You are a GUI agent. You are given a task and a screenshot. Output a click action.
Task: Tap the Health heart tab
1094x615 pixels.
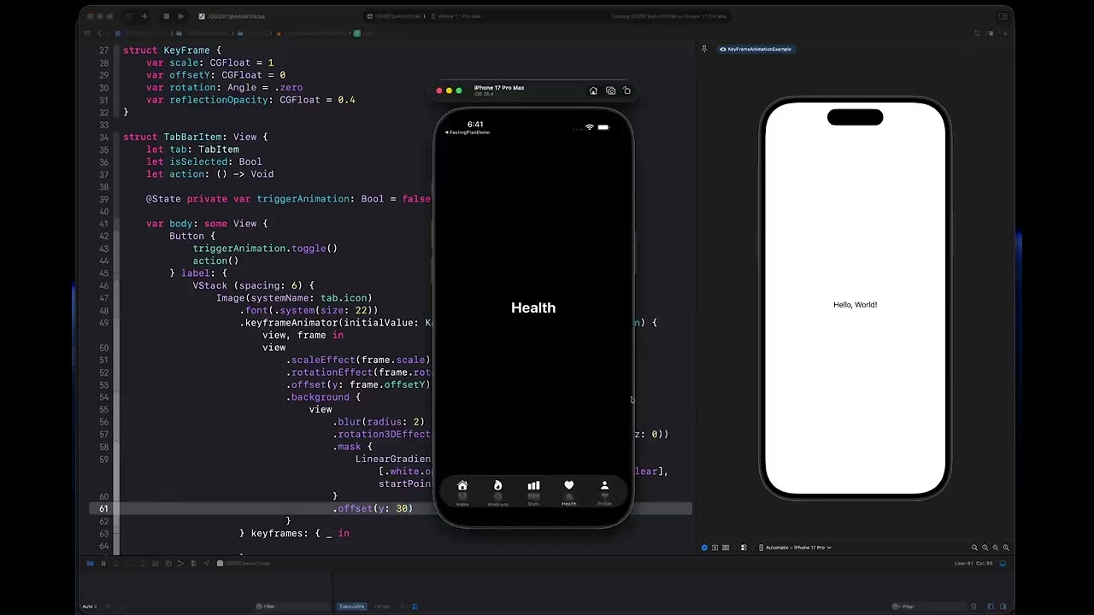(568, 492)
